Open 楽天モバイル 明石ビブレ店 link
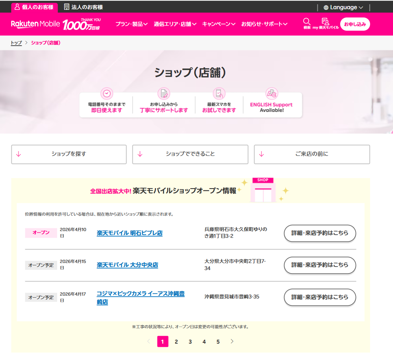Viewport: 393px width, 359px height. tap(130, 233)
